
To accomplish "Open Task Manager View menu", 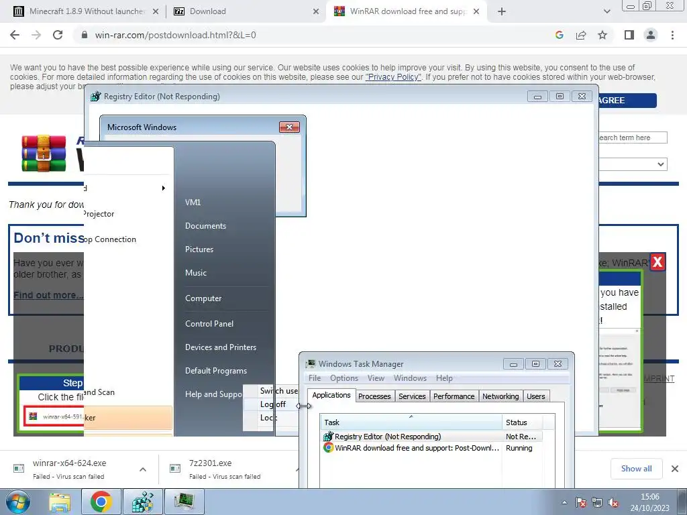I will (x=376, y=378).
